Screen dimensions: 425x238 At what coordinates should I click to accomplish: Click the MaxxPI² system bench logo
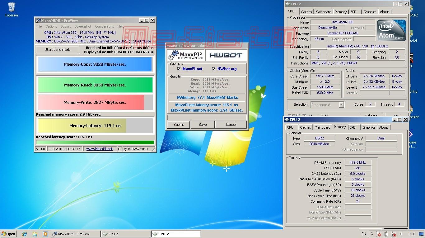coord(186,55)
